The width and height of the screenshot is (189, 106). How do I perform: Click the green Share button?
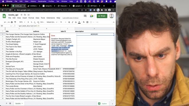tap(102, 16)
